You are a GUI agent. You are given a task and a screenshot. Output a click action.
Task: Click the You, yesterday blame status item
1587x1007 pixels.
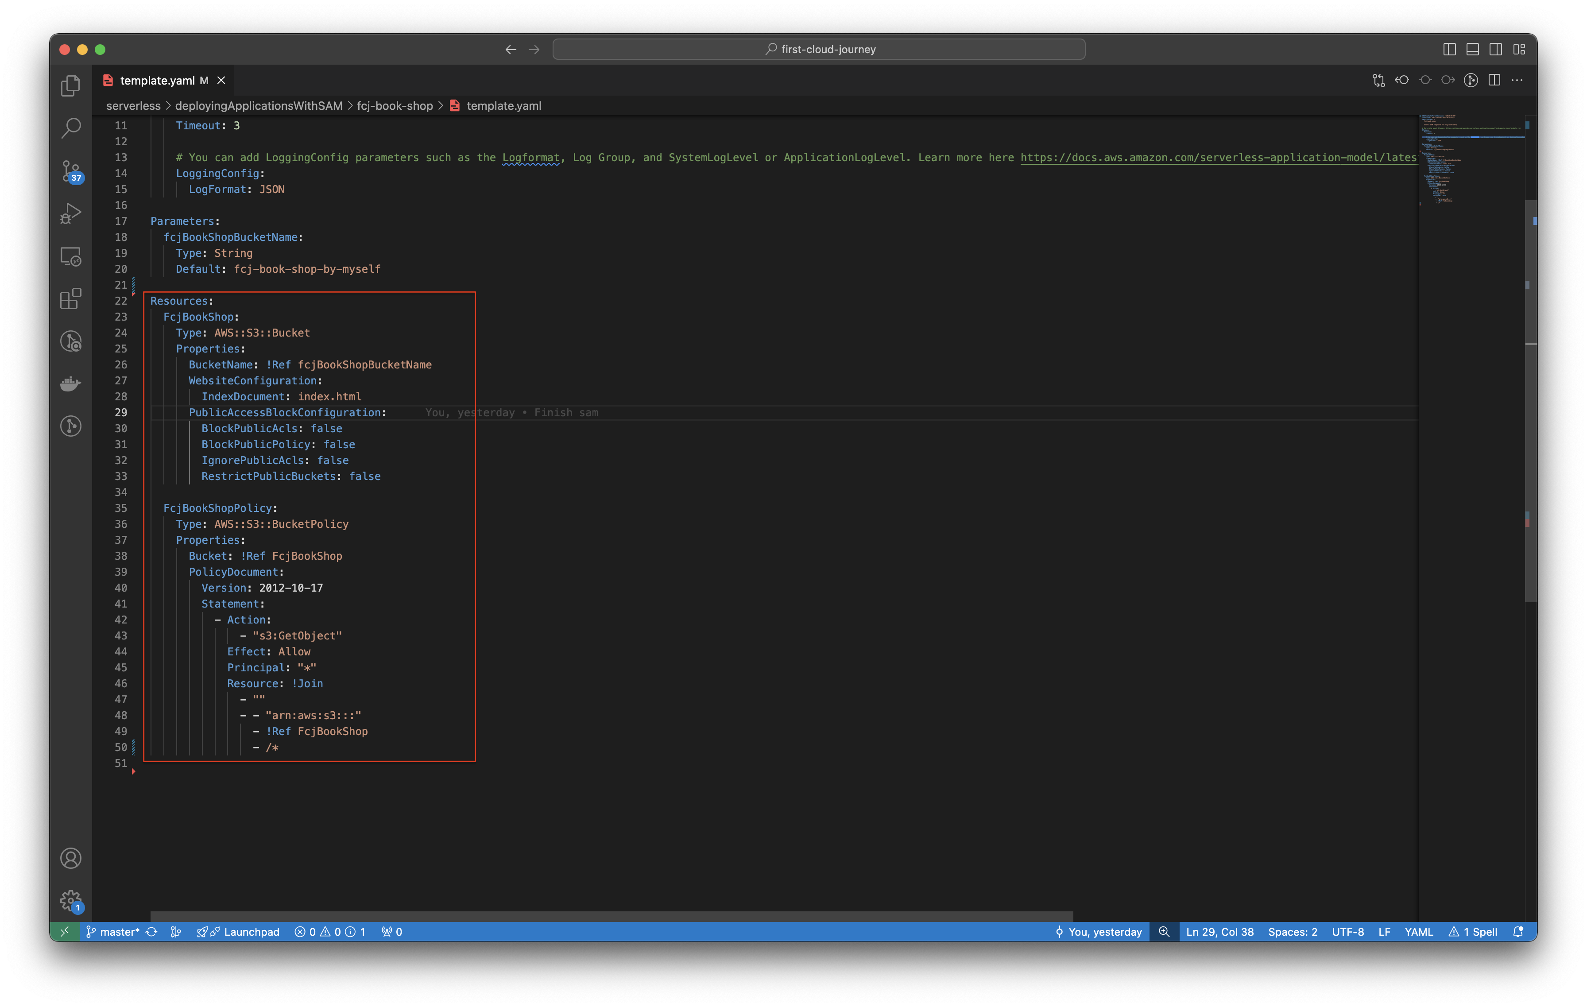[1098, 932]
